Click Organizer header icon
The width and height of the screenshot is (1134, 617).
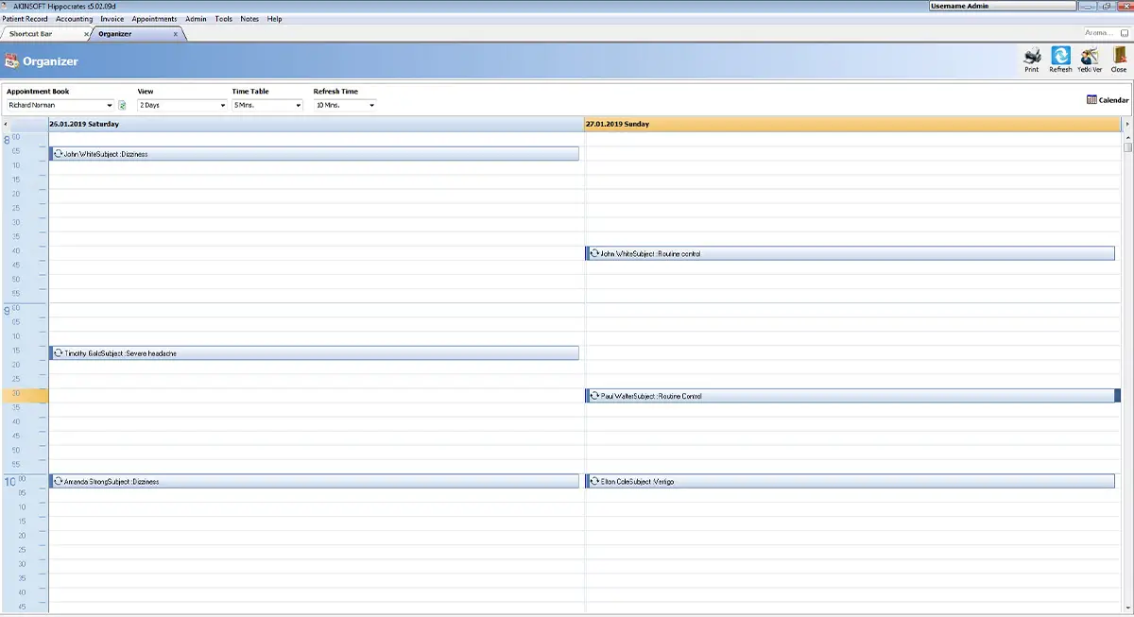[11, 61]
